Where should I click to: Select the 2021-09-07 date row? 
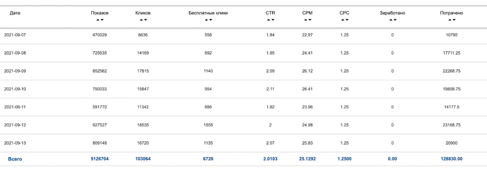coord(244,35)
